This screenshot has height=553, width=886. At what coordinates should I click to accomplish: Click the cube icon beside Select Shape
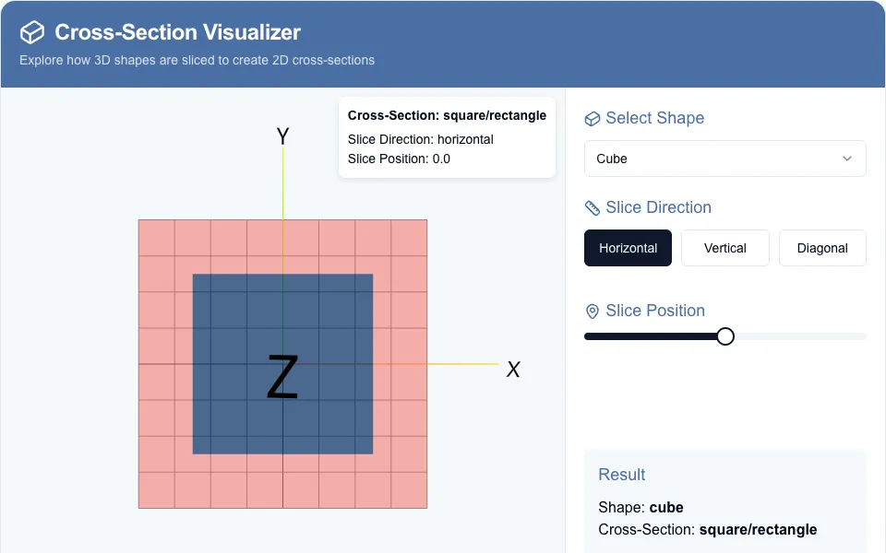click(592, 119)
